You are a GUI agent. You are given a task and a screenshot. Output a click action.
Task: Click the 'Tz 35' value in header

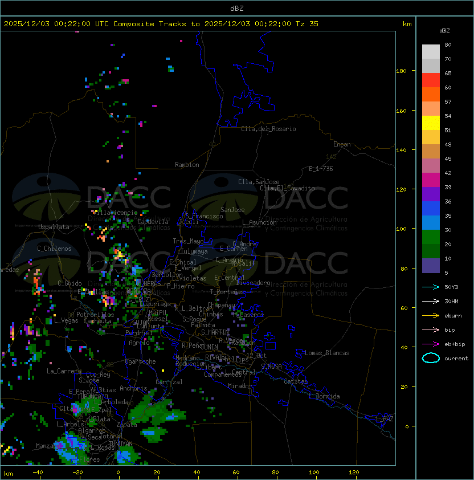click(307, 24)
